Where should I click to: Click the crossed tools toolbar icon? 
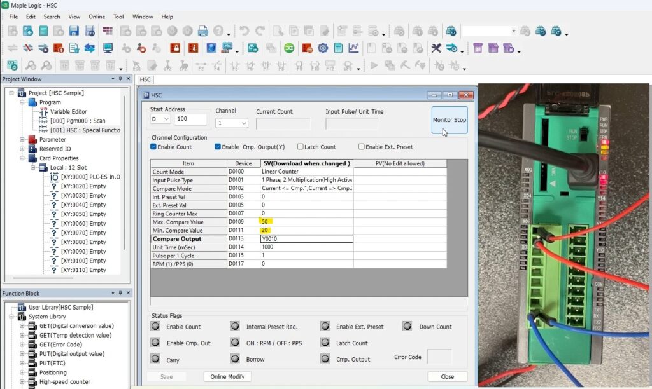click(x=436, y=48)
